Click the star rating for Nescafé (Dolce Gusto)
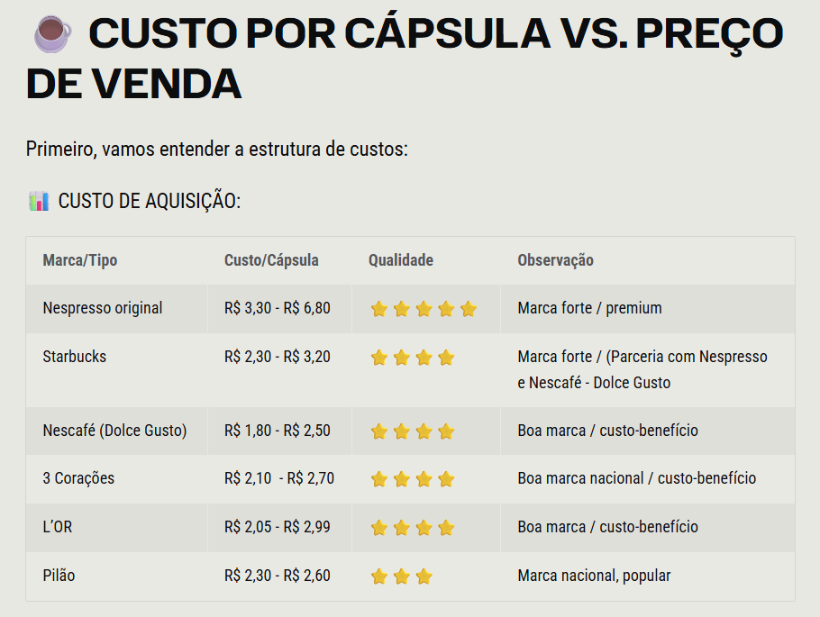Screen dimensions: 820x617 click(x=413, y=431)
